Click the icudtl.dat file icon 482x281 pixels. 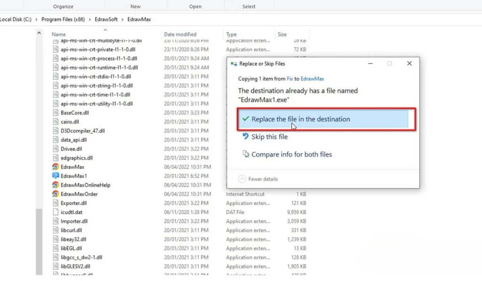[x=56, y=212]
